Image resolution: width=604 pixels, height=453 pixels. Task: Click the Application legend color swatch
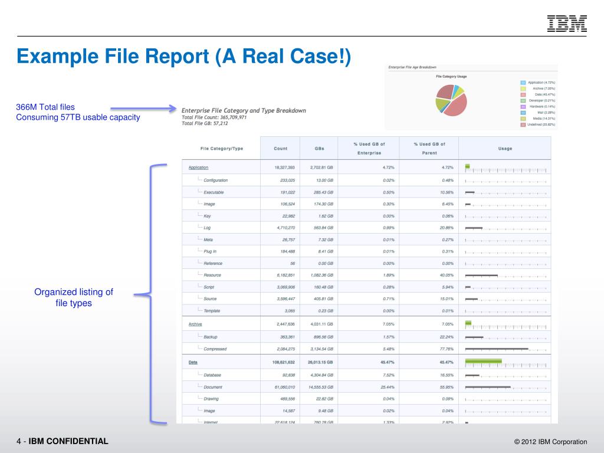click(523, 83)
